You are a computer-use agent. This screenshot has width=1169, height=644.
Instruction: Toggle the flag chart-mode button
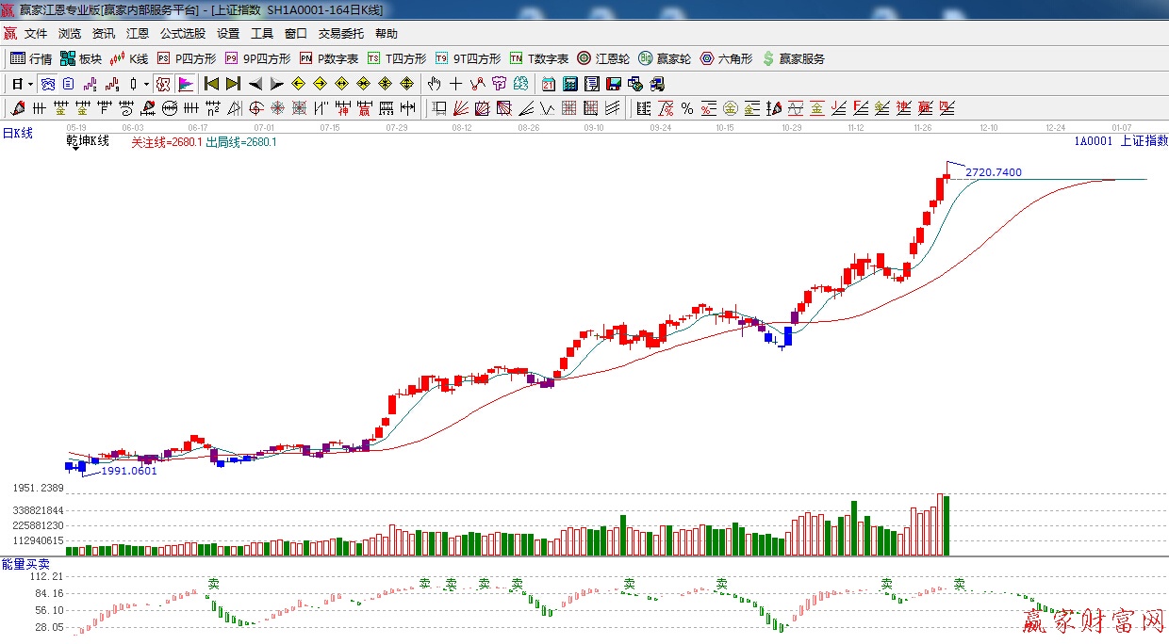coord(186,84)
